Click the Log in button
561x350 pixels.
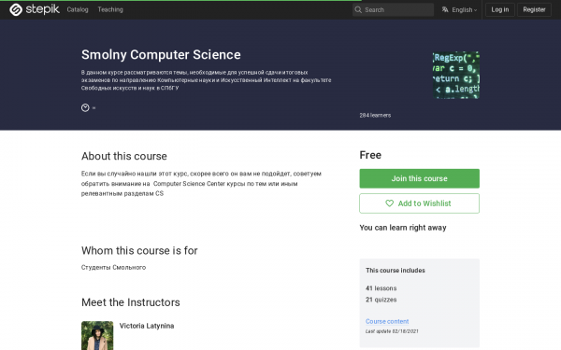[x=500, y=9]
